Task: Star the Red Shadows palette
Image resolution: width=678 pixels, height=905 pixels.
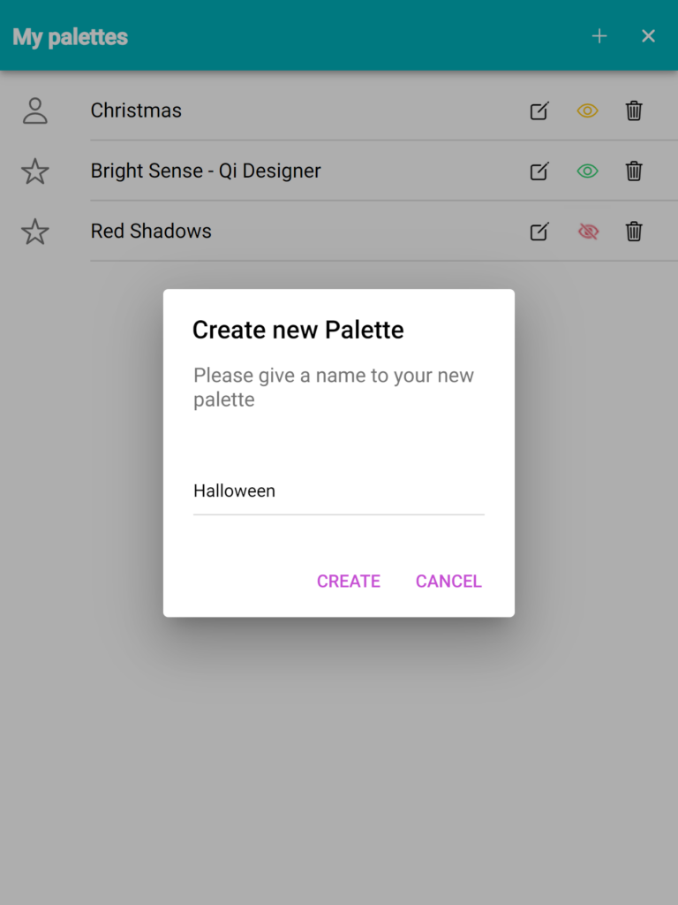Action: pyautogui.click(x=35, y=232)
